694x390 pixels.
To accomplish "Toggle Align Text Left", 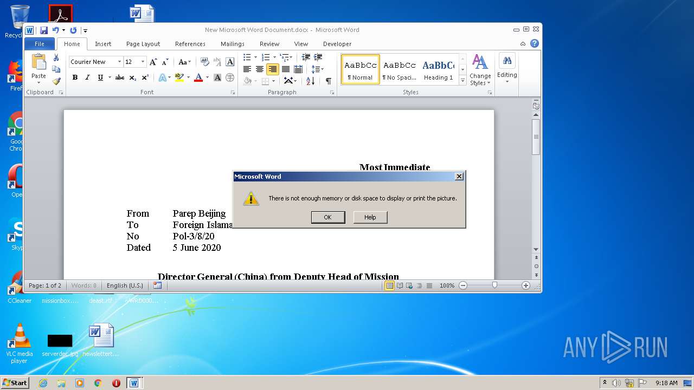I will pyautogui.click(x=247, y=69).
